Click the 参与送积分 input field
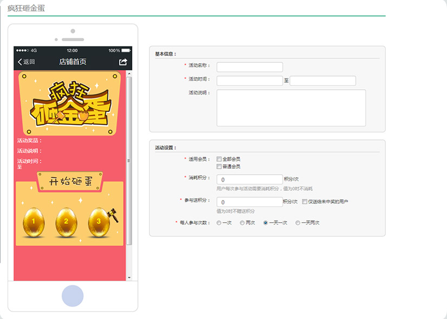The width and height of the screenshot is (447, 319). [x=250, y=202]
